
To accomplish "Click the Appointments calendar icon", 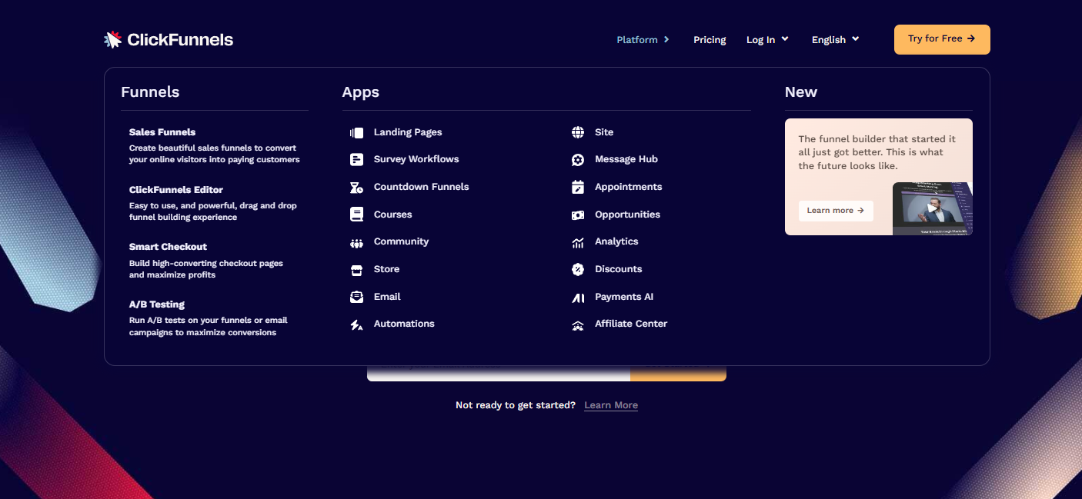I will [578, 187].
